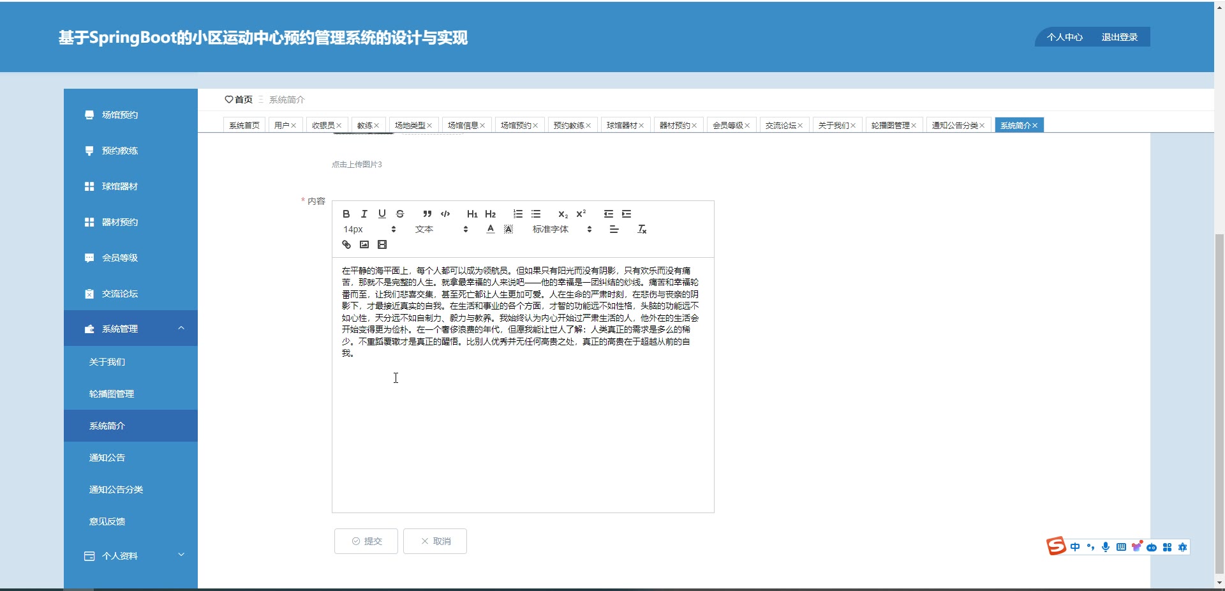Screen dimensions: 1225x591
Task: Switch to the 场地类型 tab
Action: point(410,125)
